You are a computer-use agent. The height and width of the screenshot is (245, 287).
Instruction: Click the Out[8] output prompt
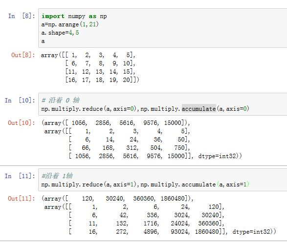23,55
